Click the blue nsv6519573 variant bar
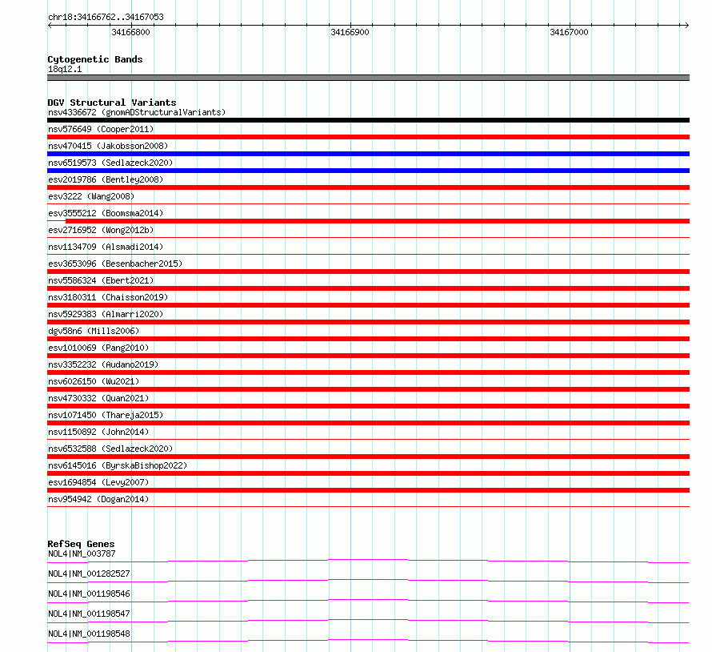The image size is (712, 652). point(368,171)
